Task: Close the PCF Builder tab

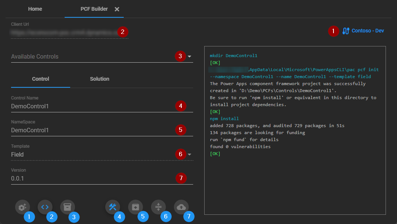Action: [117, 9]
